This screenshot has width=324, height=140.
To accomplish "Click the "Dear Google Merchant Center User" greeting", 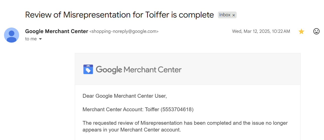I will tap(125, 96).
